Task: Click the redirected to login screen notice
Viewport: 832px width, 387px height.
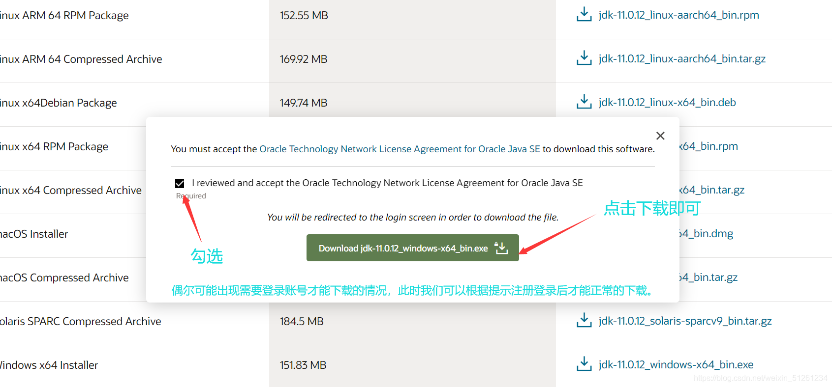Action: [413, 217]
